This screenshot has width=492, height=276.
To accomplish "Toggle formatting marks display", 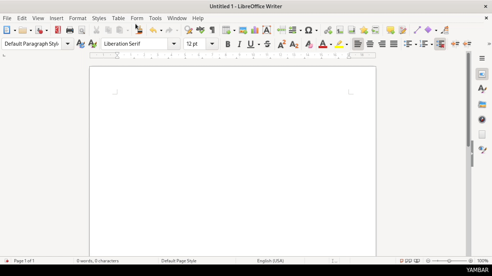I will coord(212,30).
